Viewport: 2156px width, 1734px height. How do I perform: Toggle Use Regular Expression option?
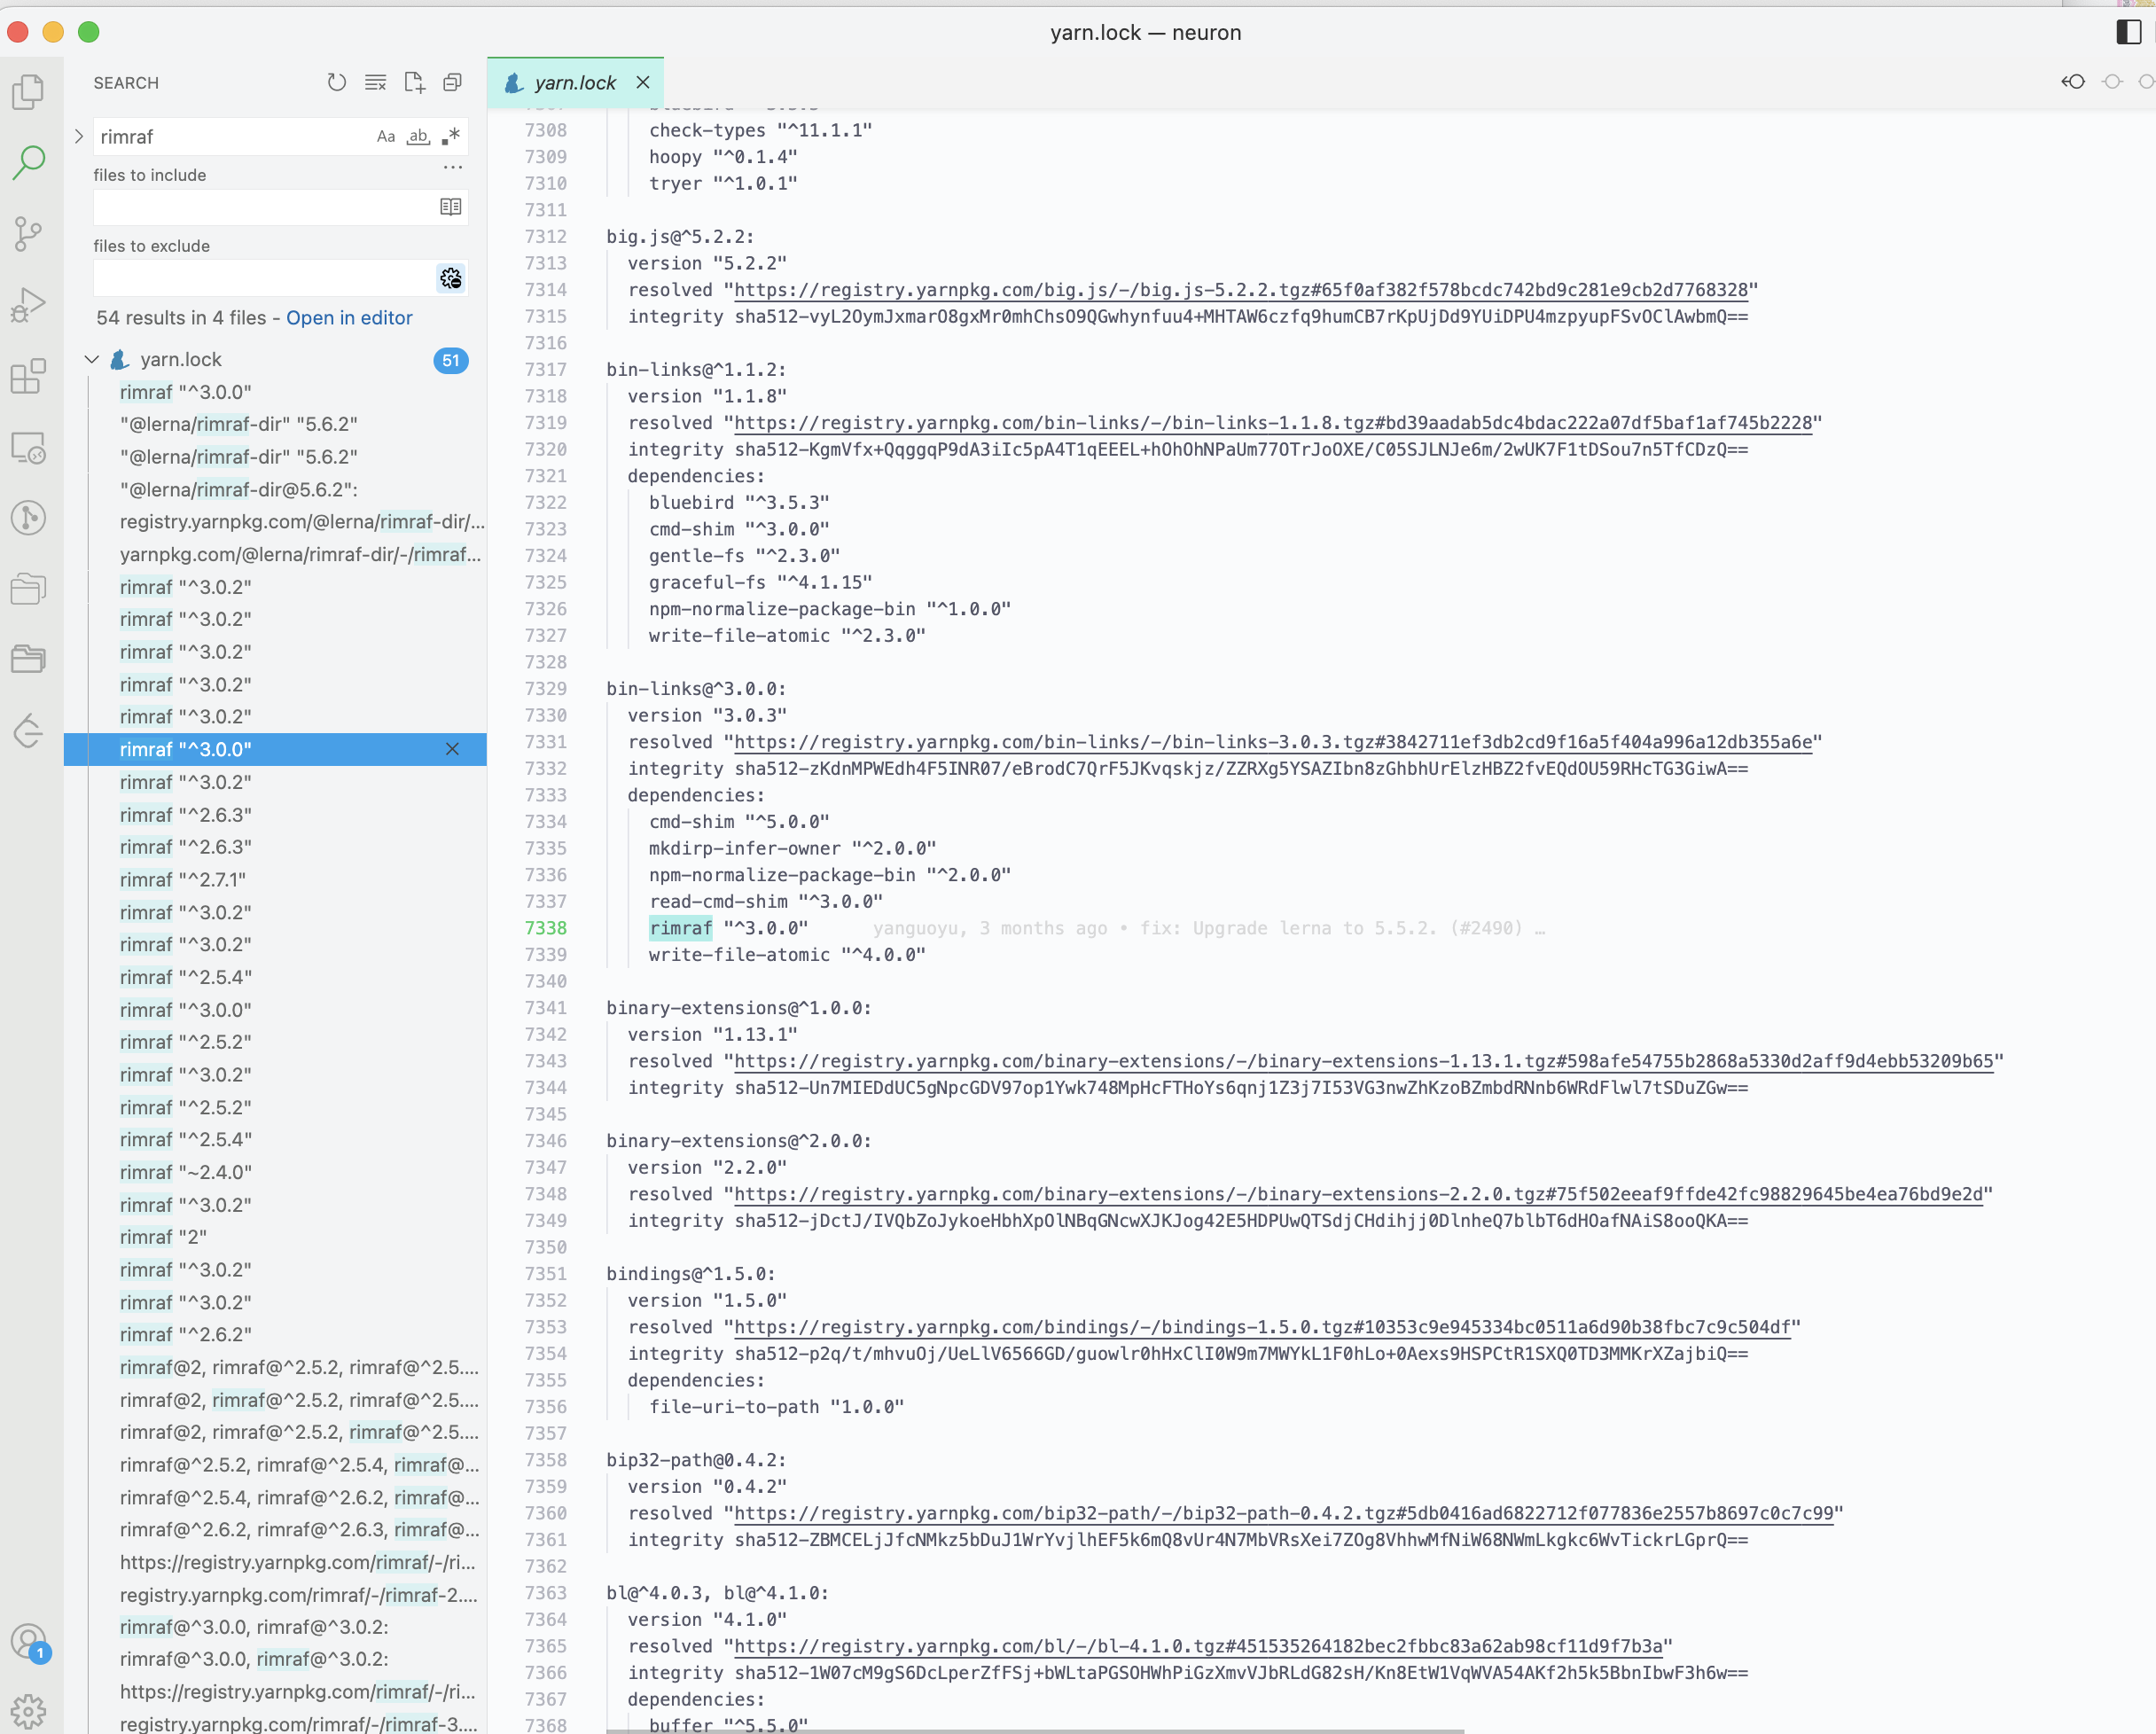coord(451,136)
